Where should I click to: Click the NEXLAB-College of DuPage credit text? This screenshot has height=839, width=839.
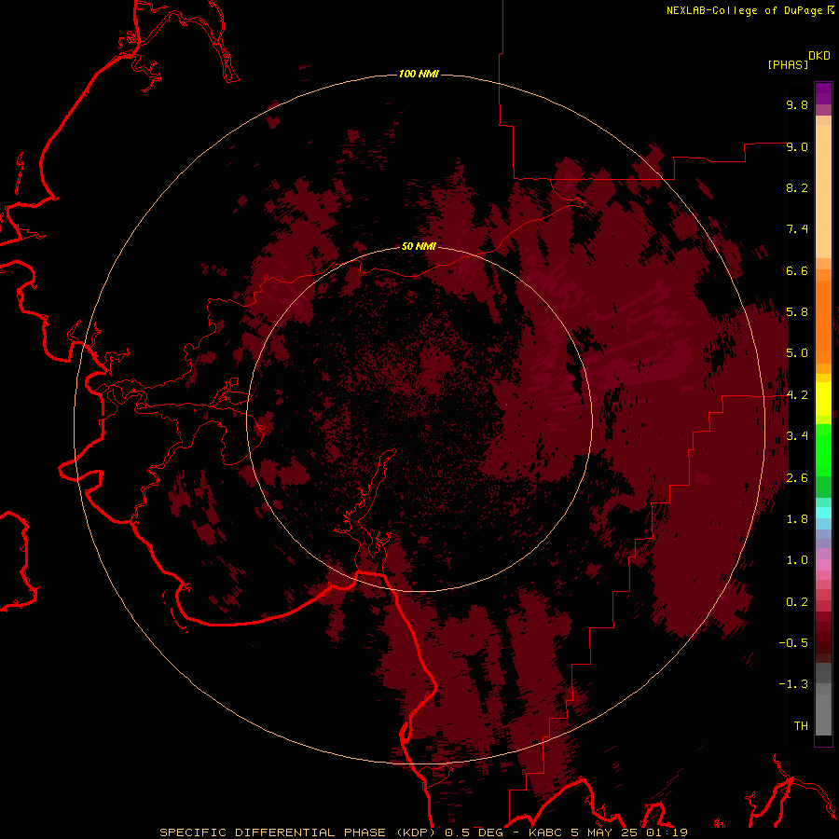pos(745,10)
